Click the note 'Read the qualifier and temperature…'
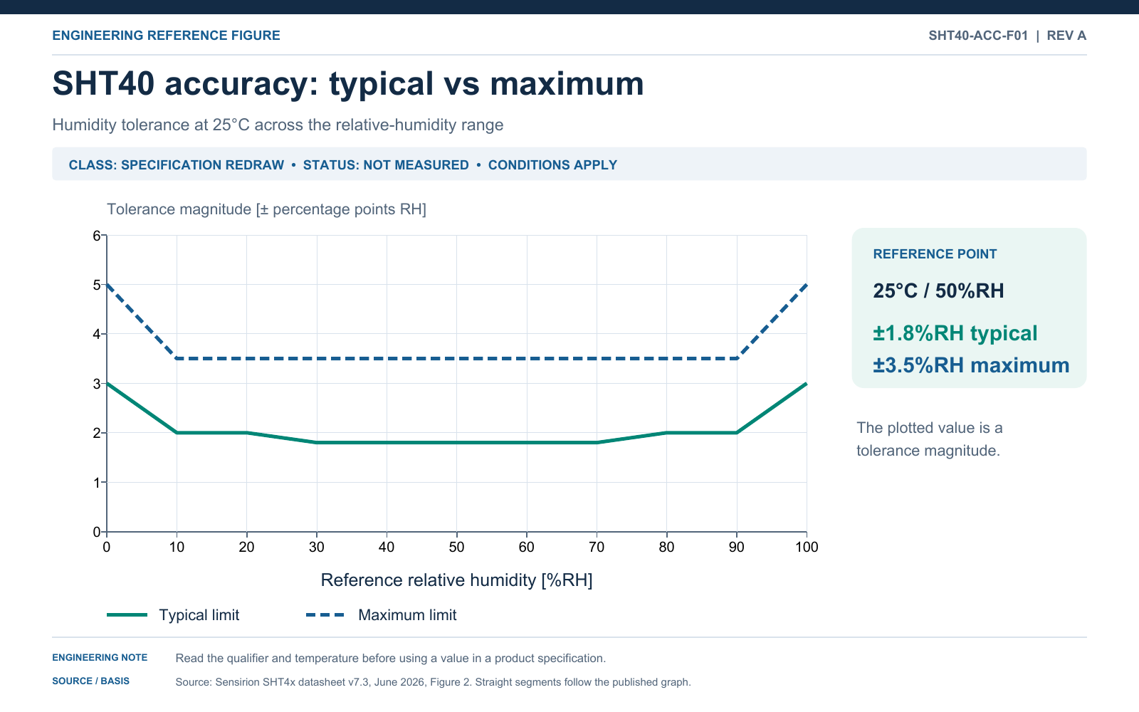1139x712 pixels. pyautogui.click(x=390, y=659)
